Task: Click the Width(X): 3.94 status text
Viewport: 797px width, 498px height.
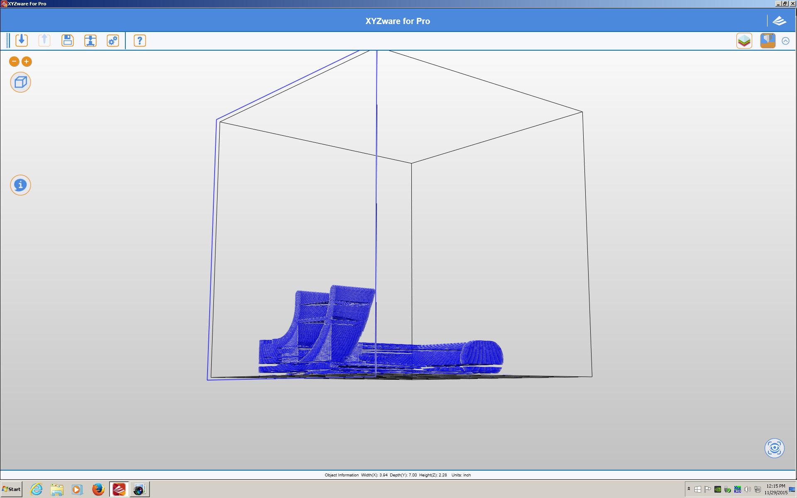Action: 374,475
